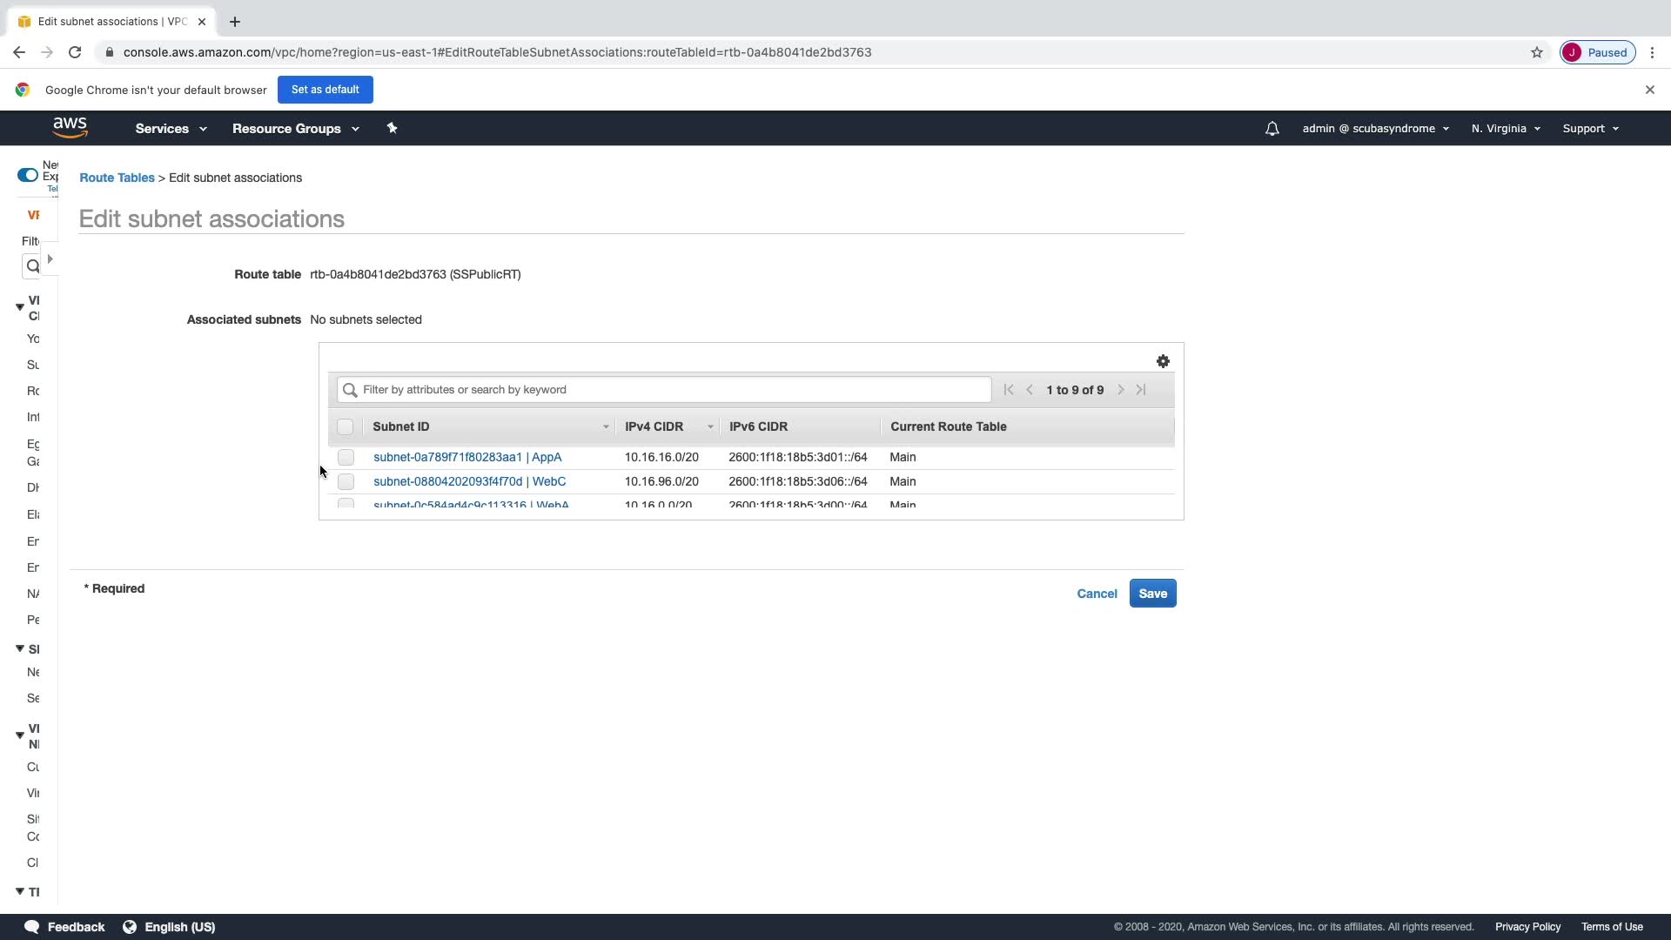Bookmark this page with star icon
1671x940 pixels.
(1537, 52)
